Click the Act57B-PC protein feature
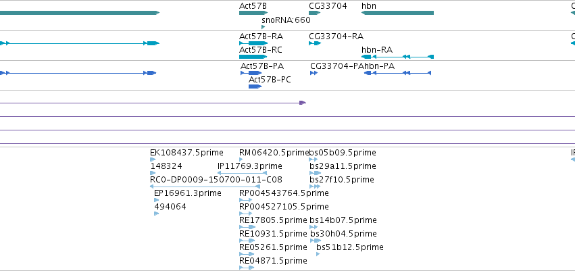The image size is (575, 271). (x=255, y=87)
